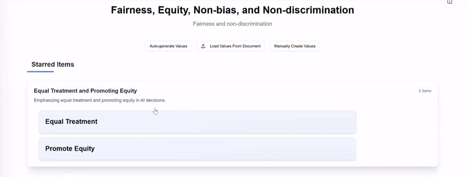Click the blue underline beneath Starred Items
The width and height of the screenshot is (467, 177).
tap(40, 72)
